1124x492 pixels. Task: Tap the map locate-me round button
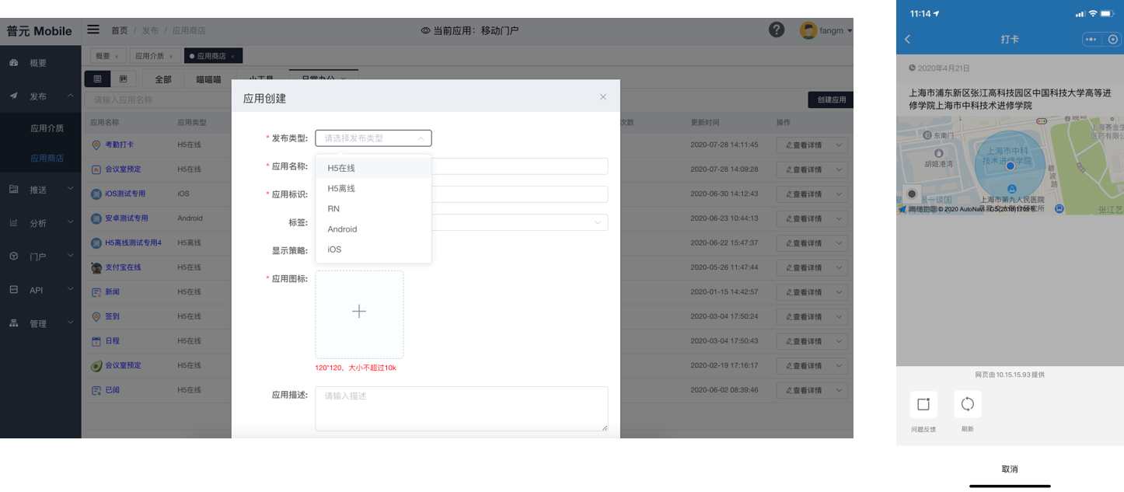(912, 194)
